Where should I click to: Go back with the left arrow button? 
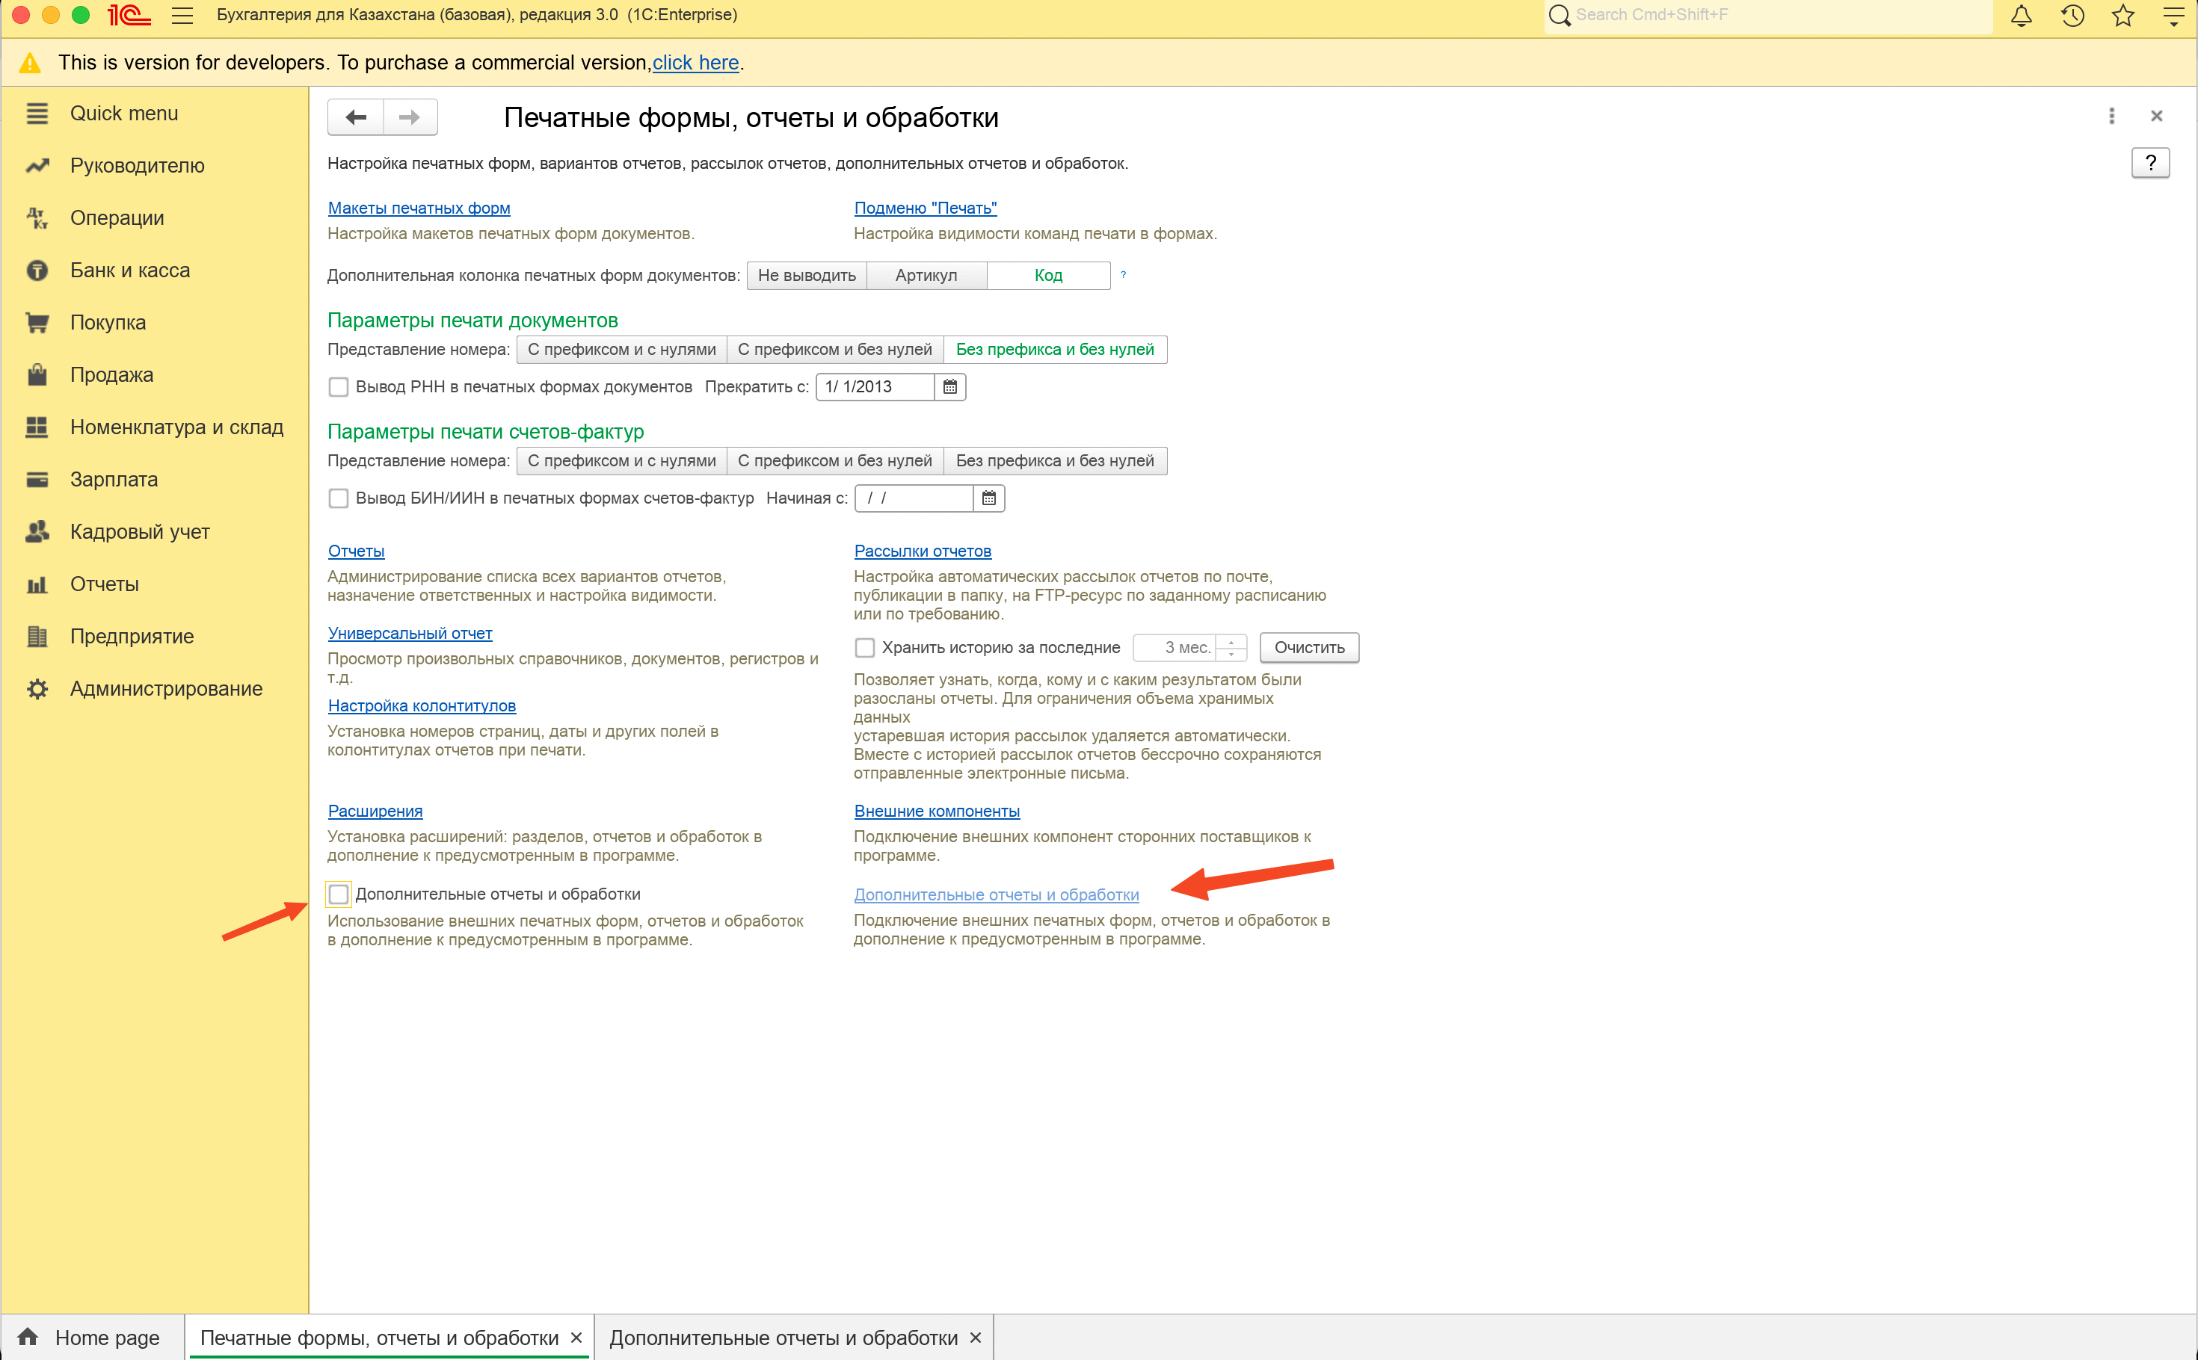click(x=357, y=117)
